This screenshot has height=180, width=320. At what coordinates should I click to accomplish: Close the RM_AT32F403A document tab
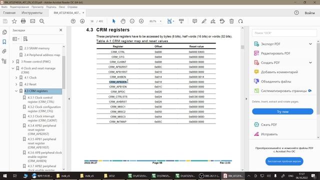83,12
